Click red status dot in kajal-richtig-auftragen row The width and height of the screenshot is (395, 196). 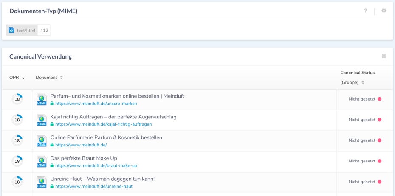point(379,120)
